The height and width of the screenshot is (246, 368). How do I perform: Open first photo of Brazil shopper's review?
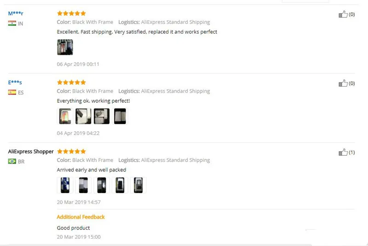[x=65, y=185]
